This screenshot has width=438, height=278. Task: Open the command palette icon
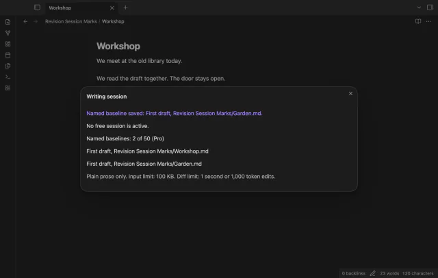(x=8, y=77)
